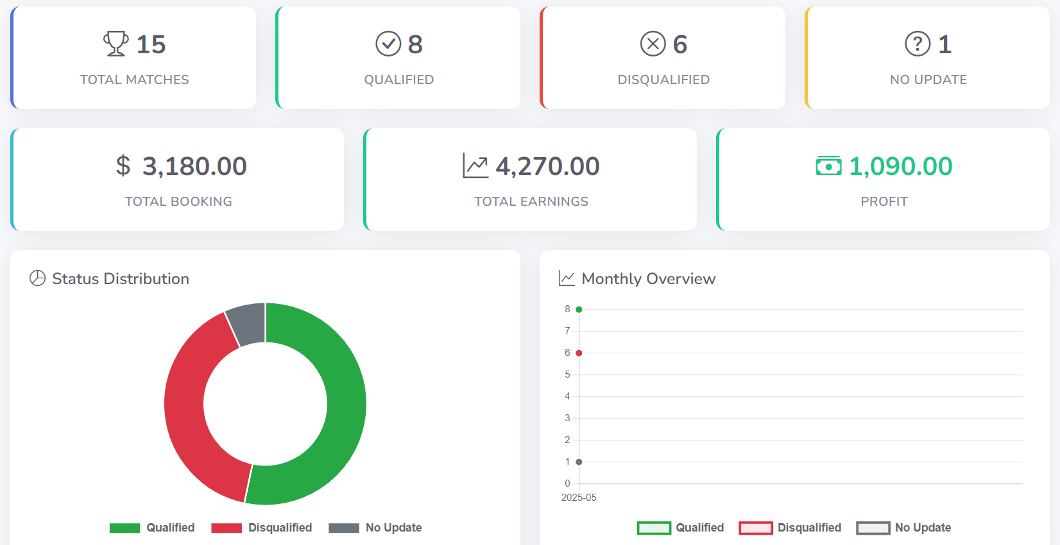Click the dollar sign icon in Total Booking

pyautogui.click(x=123, y=166)
